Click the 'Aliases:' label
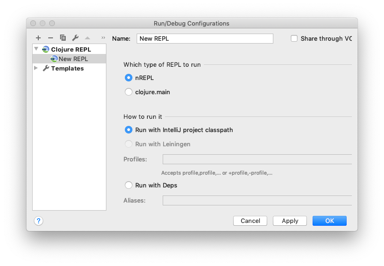Viewport: 384px width, 266px height. [134, 201]
